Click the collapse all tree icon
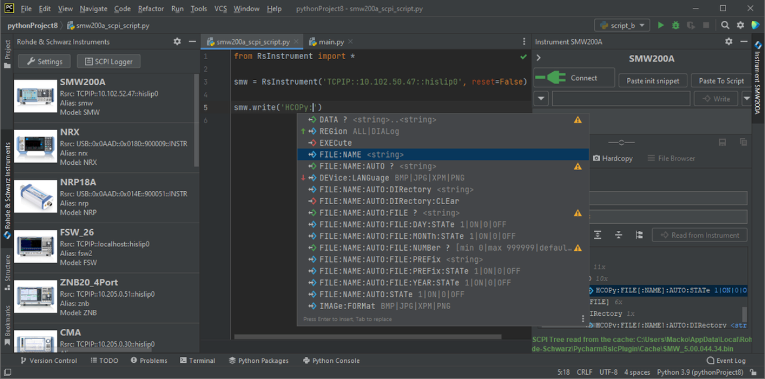This screenshot has height=379, width=765. tap(619, 235)
